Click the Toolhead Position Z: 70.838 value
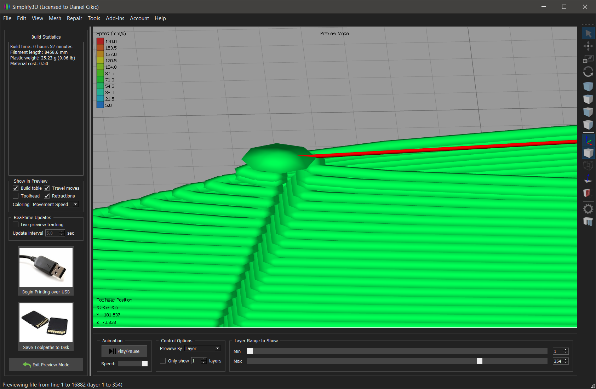The image size is (596, 389). (106, 322)
